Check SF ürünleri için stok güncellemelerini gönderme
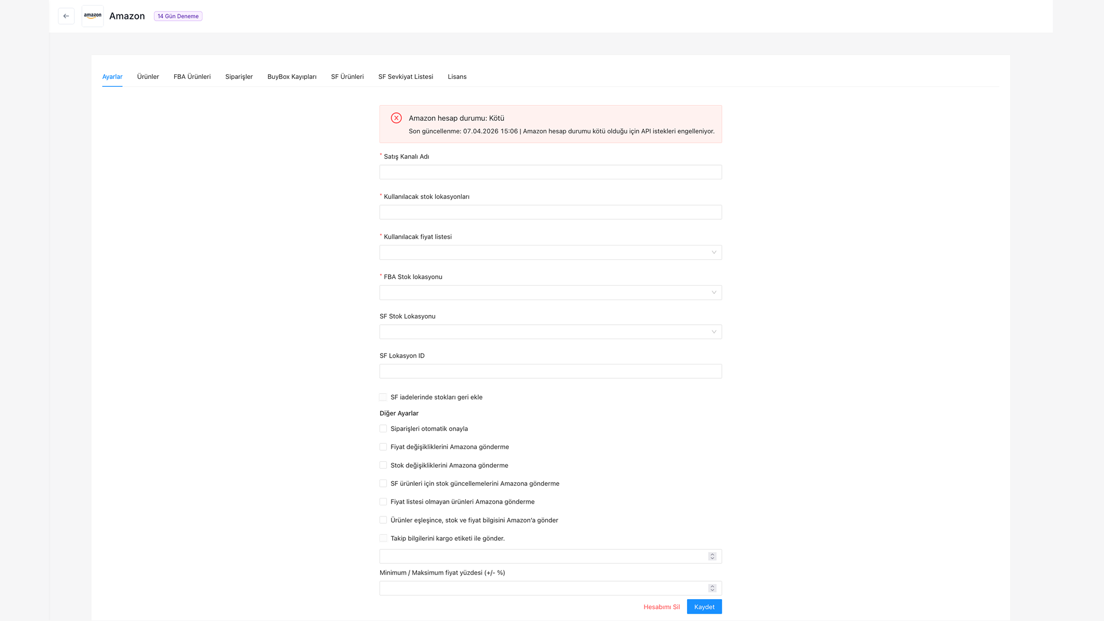Screen dimensions: 1104x621 (383, 484)
